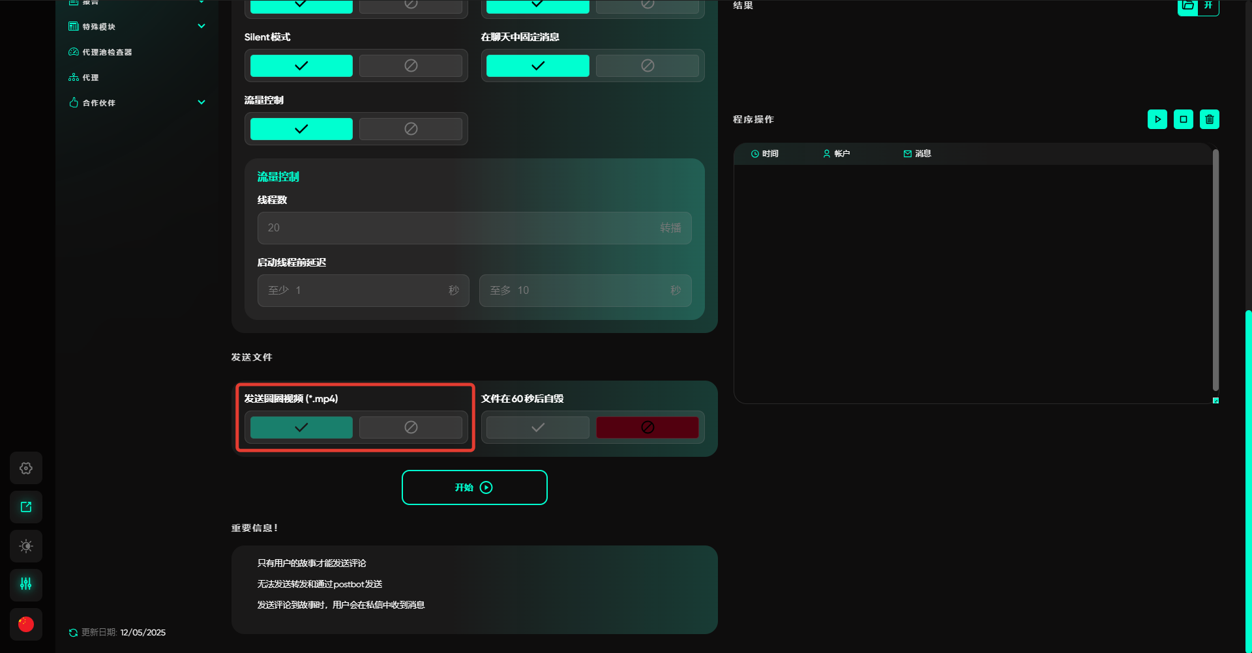Click the stop square icon in 程序操作
Viewport: 1252px width, 653px height.
coord(1183,119)
